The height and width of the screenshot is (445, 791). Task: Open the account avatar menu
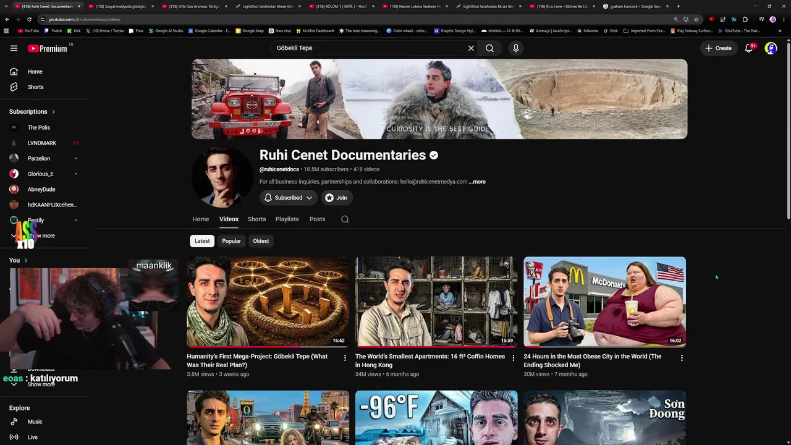click(771, 48)
